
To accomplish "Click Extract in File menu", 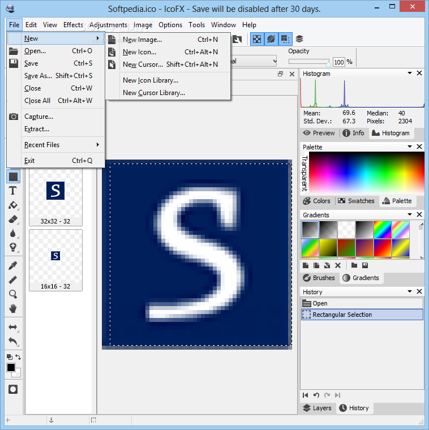I will [x=55, y=129].
